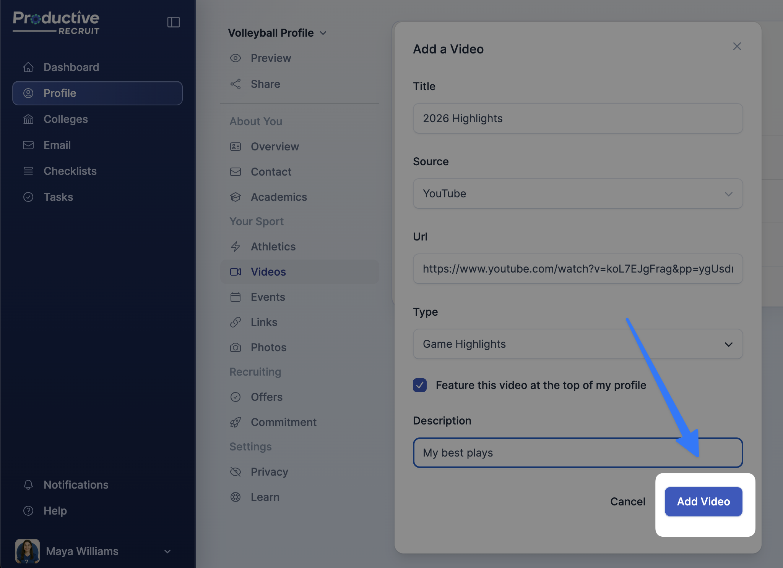Open Maya Williams account menu chevron
Image resolution: width=783 pixels, height=568 pixels.
point(167,551)
